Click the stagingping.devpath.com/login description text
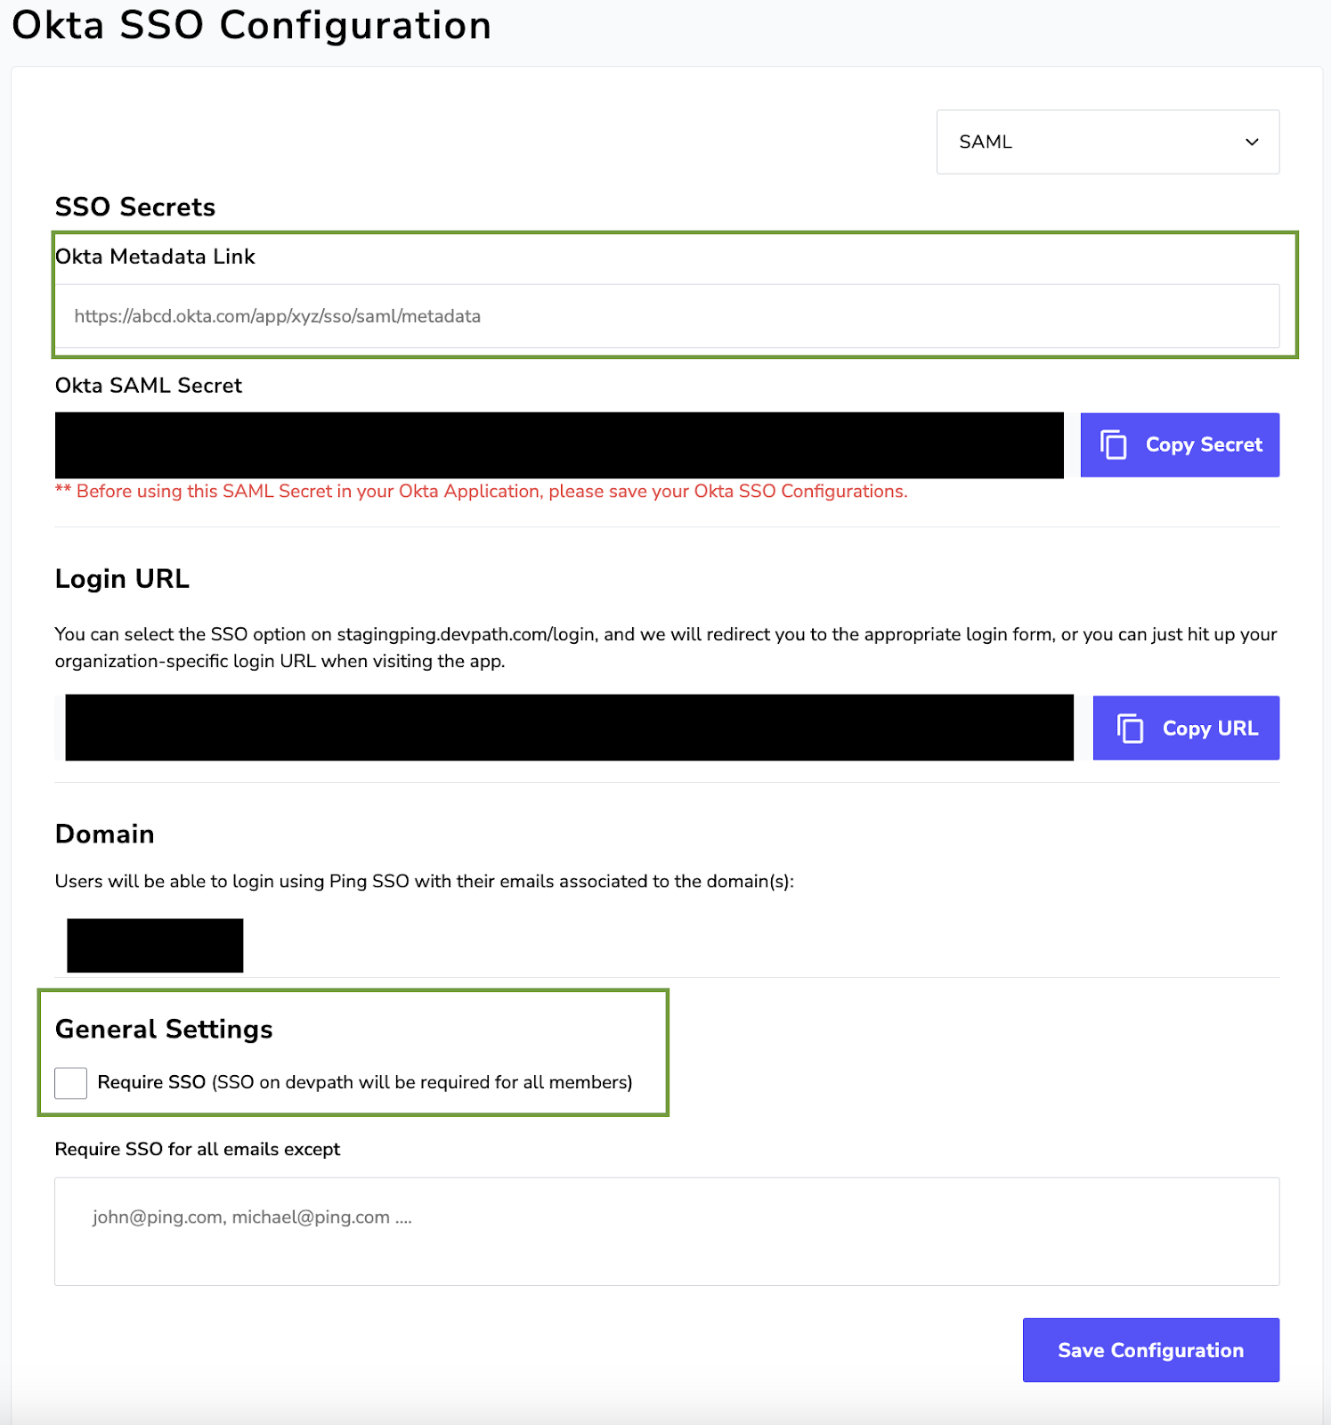Screen dimensions: 1331x1425 [666, 647]
